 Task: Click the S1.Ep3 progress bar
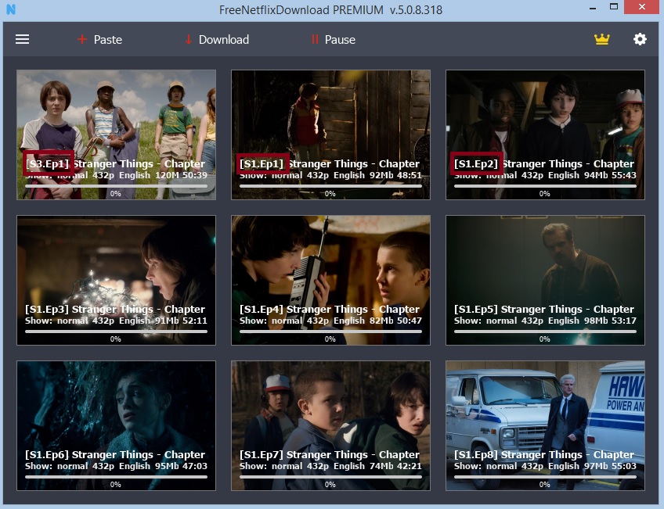116,332
